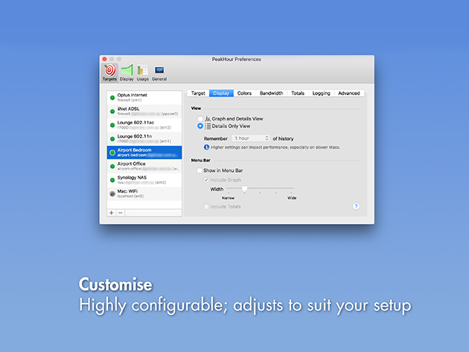This screenshot has height=352, width=469.
Task: Select Graph and Details View option
Action: pos(200,119)
